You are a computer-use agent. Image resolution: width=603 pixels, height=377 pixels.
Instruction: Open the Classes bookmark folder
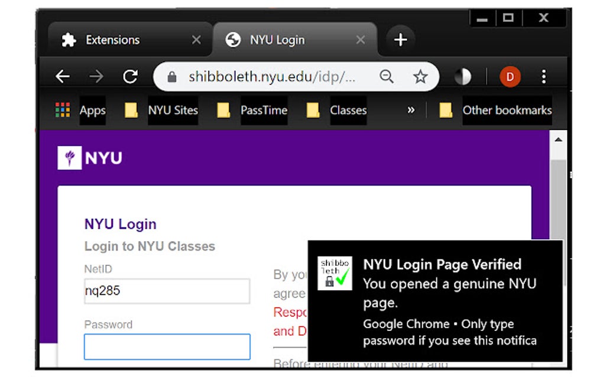(x=337, y=110)
